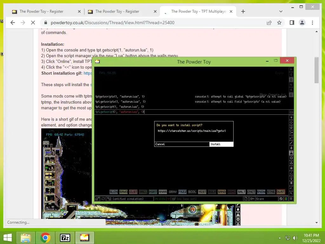Click the new simulation page icon
325x244 pixels.
[x=246, y=199]
